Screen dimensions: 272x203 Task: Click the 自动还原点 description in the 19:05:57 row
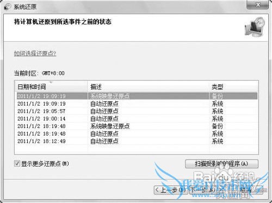104,111
